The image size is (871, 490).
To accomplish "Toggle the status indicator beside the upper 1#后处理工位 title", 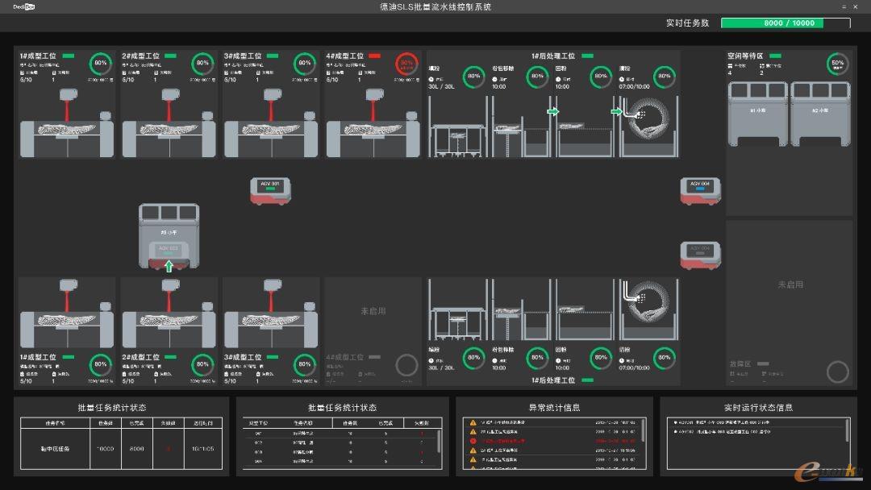I will (587, 56).
